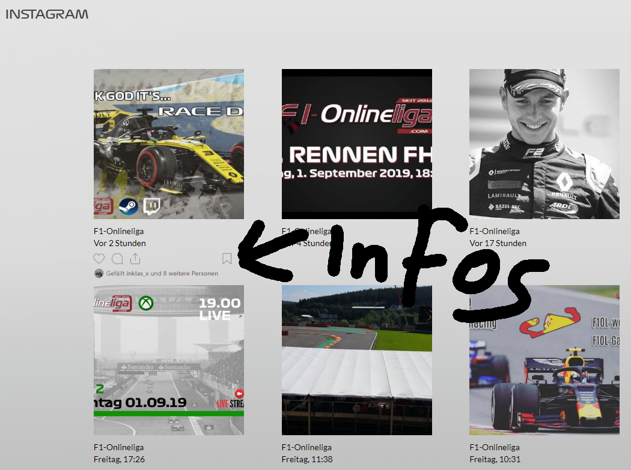
Task: Like the Race Day post via heart icon
Action: [99, 259]
